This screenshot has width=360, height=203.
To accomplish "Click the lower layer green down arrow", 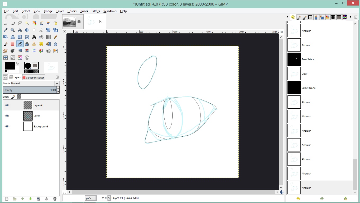I will point(30,199).
